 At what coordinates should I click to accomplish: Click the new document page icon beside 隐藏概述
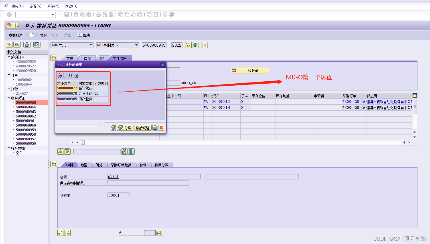[x=31, y=35]
